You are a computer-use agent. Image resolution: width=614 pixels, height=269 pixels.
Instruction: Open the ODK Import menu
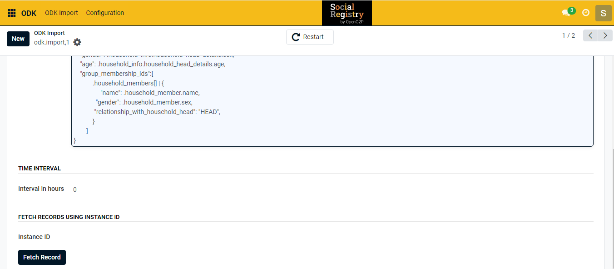[61, 13]
